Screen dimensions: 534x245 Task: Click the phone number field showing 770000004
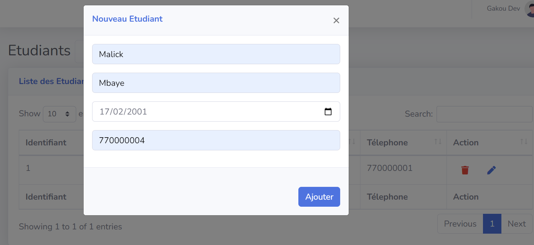(216, 140)
